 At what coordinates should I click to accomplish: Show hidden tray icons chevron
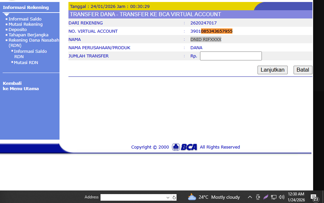pos(250,197)
